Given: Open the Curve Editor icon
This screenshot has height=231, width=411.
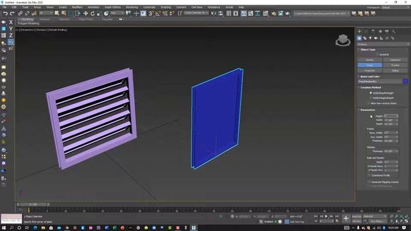Looking at the screenshot, I should coord(250,13).
